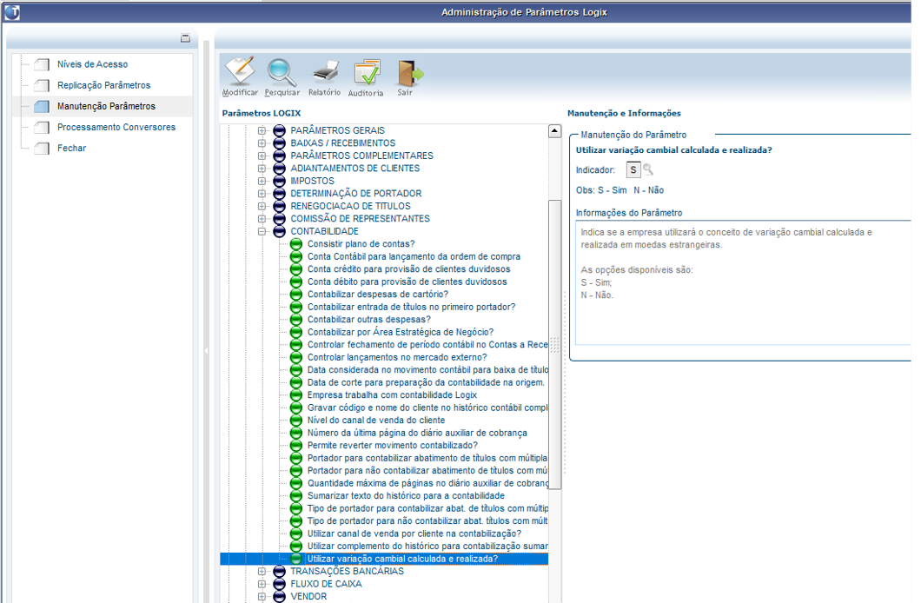Click the Replicação Parâmetros page icon
The width and height of the screenshot is (921, 603).
tap(42, 86)
